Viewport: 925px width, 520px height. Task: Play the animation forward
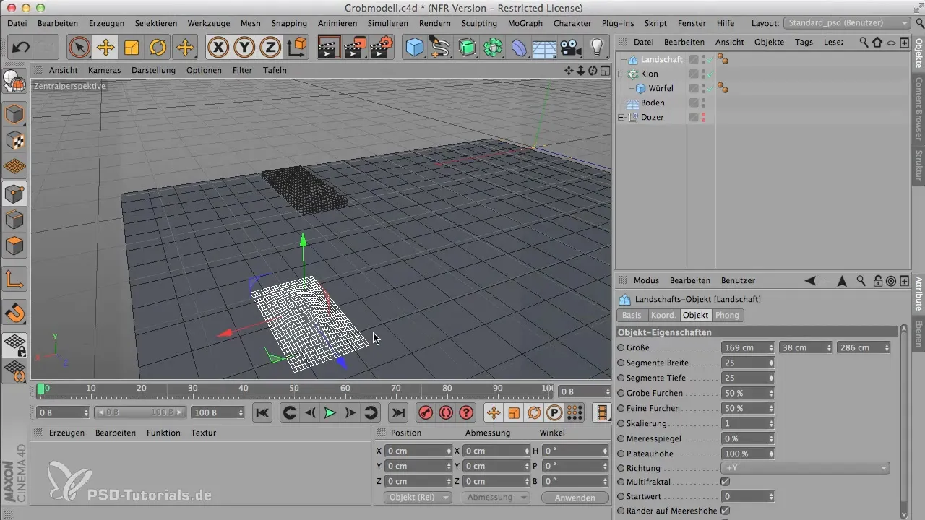click(x=330, y=412)
